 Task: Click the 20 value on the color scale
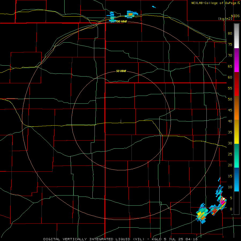(230, 165)
